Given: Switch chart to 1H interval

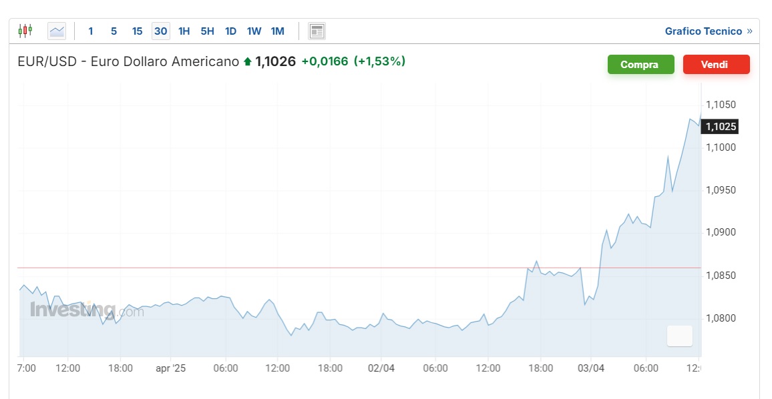Looking at the screenshot, I should click(184, 31).
